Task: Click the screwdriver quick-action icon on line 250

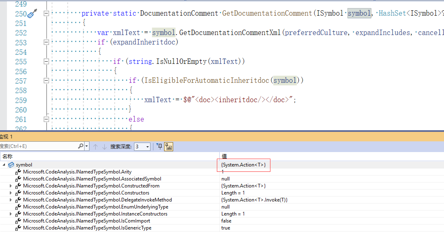Action: (33, 13)
